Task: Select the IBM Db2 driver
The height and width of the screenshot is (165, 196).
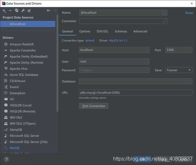Action: click(16, 117)
